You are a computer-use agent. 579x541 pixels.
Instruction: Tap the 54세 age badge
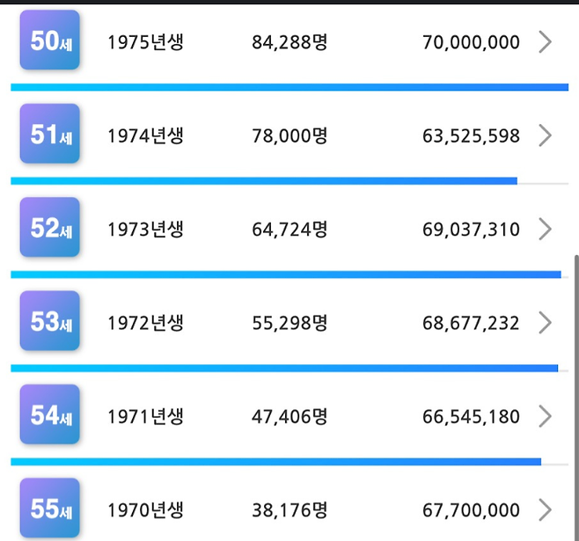50,415
